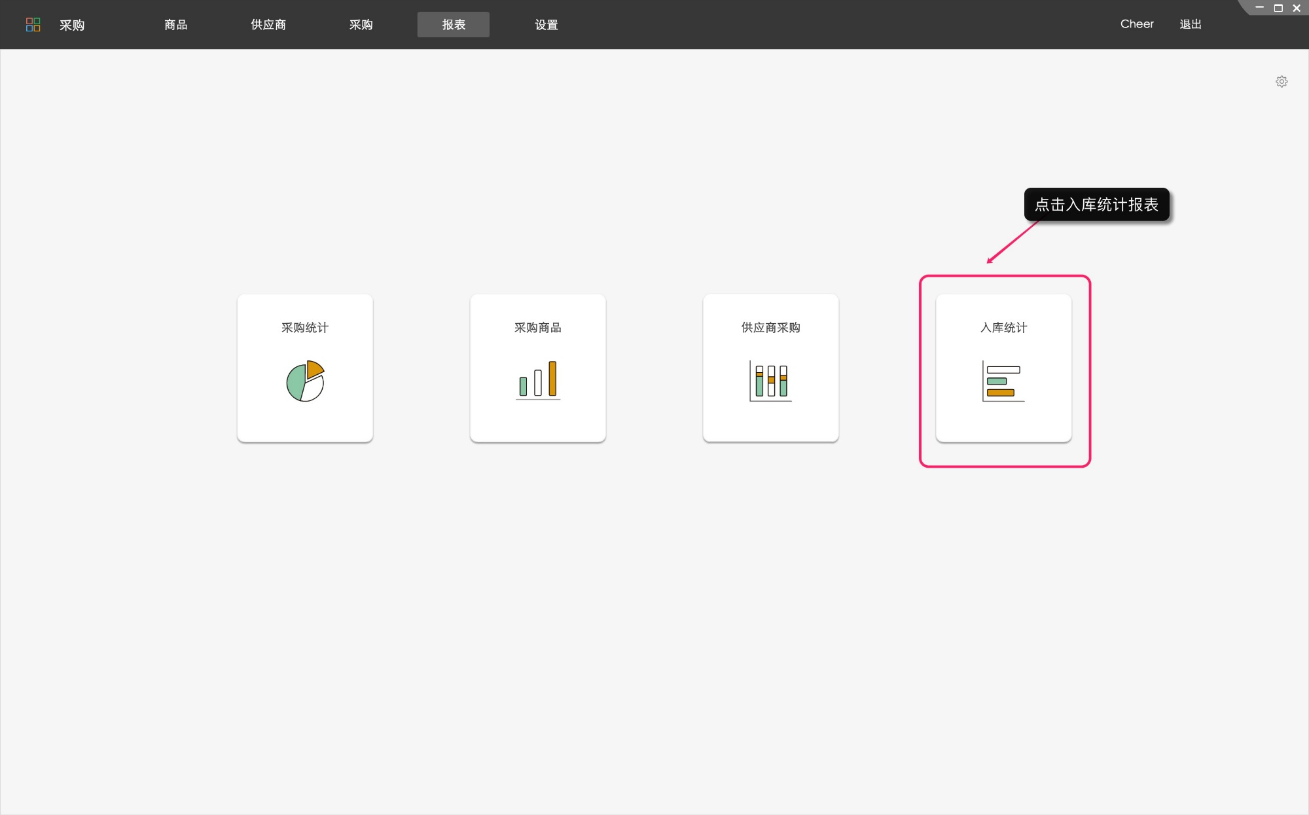Screen dimensions: 1309x815
Task: Click 退出 to log out
Action: click(x=1191, y=24)
